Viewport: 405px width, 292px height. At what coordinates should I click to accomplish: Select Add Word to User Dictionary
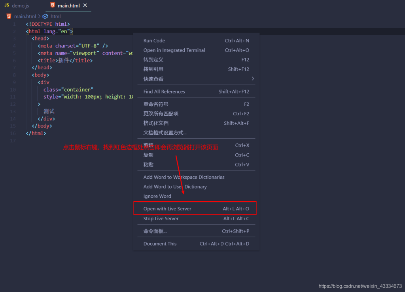coord(196,187)
